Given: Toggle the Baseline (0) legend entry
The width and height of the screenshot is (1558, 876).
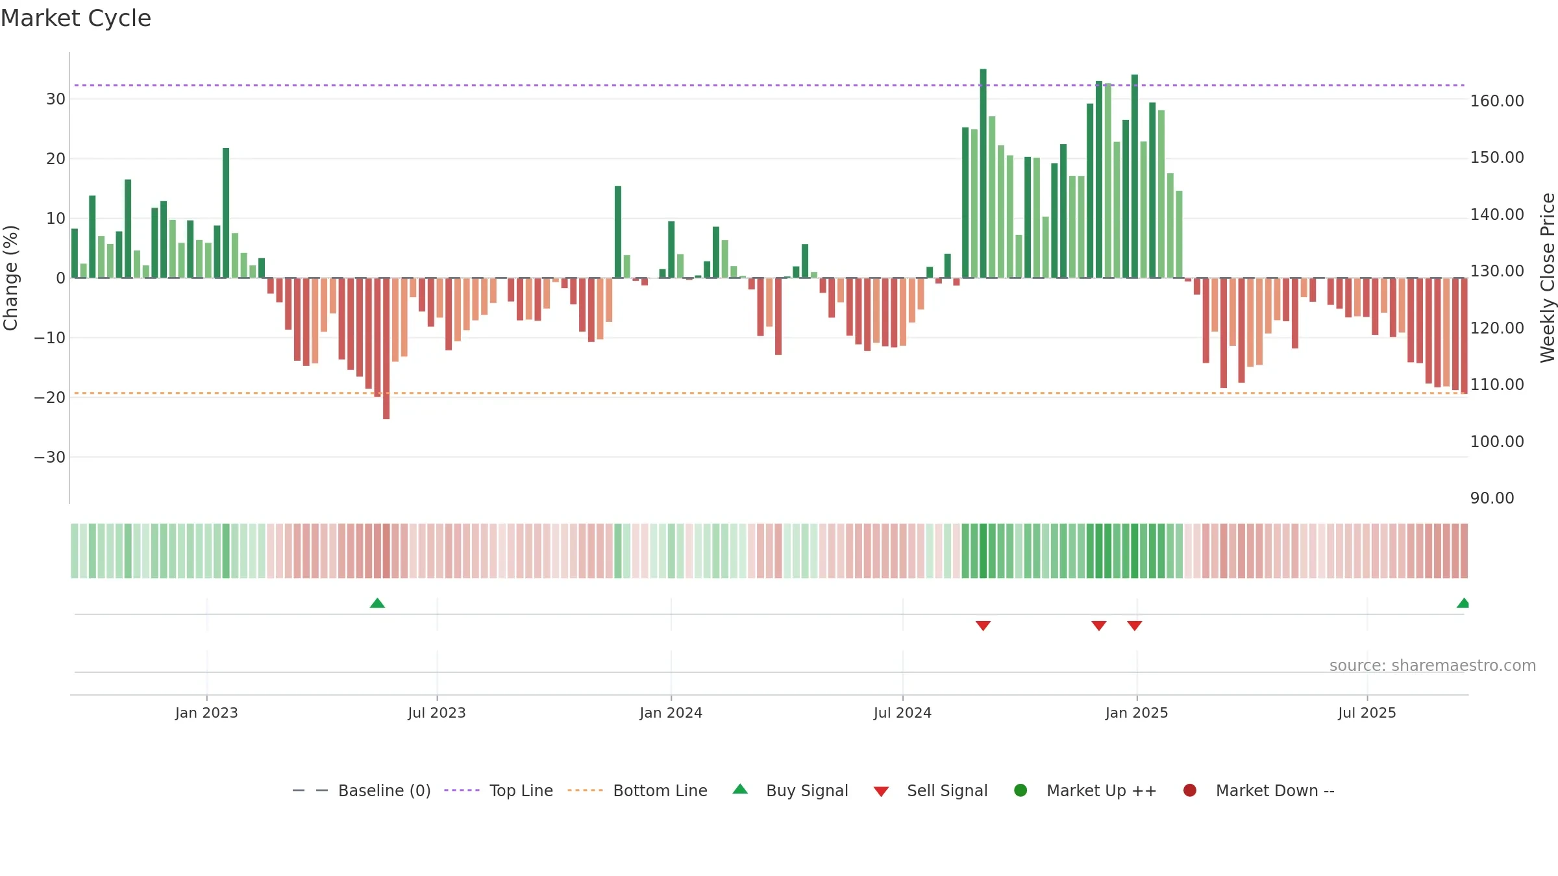Looking at the screenshot, I should click(x=362, y=791).
